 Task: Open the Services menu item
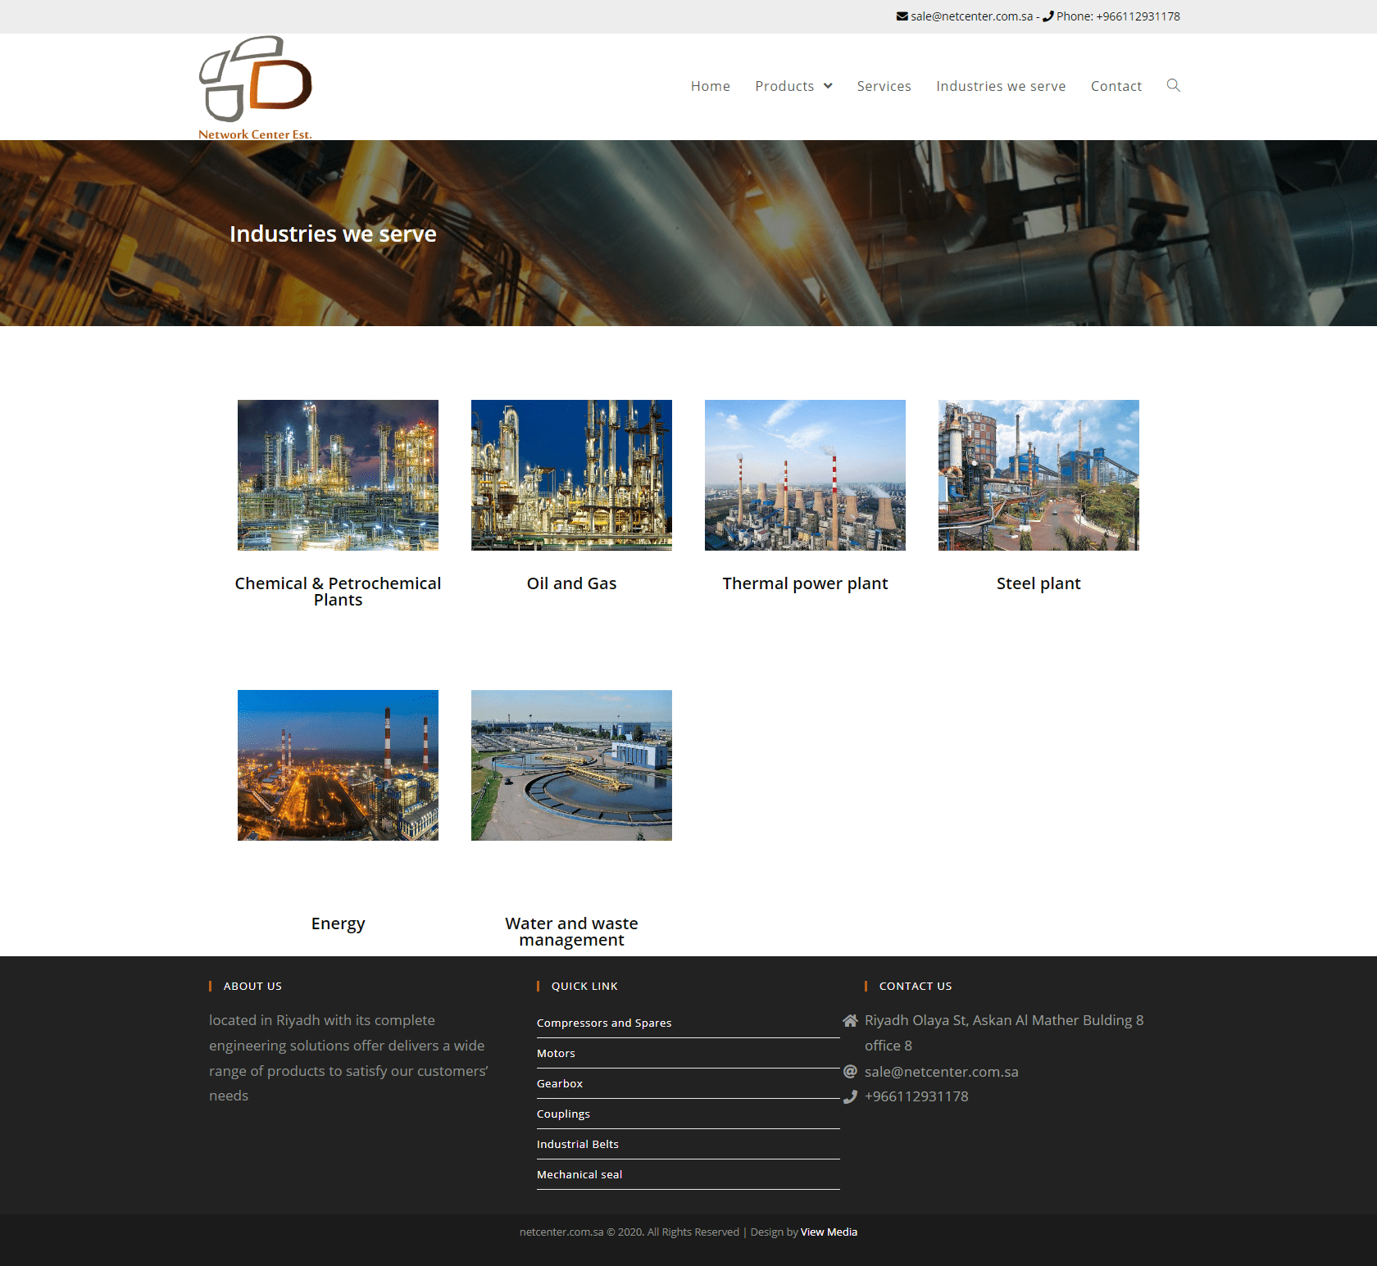(884, 86)
